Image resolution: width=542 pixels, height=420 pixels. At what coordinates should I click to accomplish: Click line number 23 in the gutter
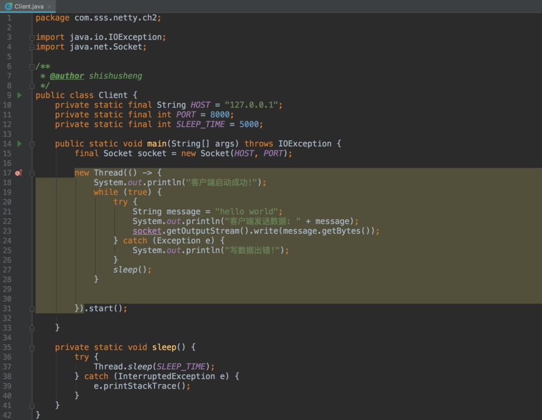coord(7,231)
